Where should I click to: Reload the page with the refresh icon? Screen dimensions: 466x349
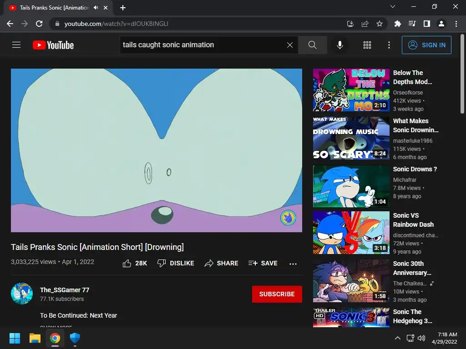pos(39,24)
